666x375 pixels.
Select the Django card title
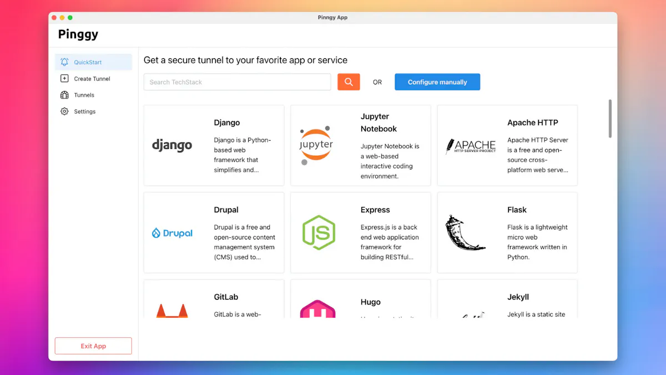pos(227,123)
